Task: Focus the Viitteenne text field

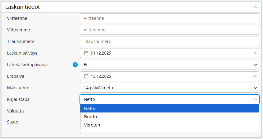Action: coord(169,18)
